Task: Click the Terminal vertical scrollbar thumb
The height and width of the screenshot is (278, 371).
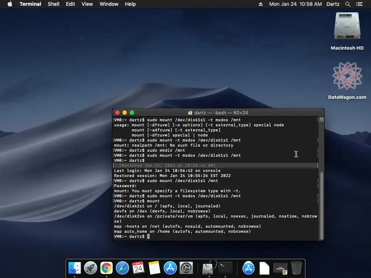Action: click(x=322, y=206)
